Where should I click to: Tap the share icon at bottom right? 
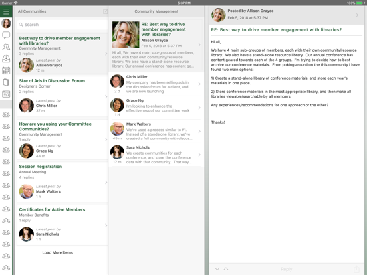coord(356,269)
